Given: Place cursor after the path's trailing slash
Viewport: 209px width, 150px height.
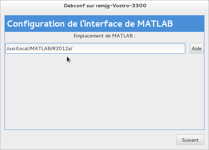Looking at the screenshot, I should click(73, 48).
